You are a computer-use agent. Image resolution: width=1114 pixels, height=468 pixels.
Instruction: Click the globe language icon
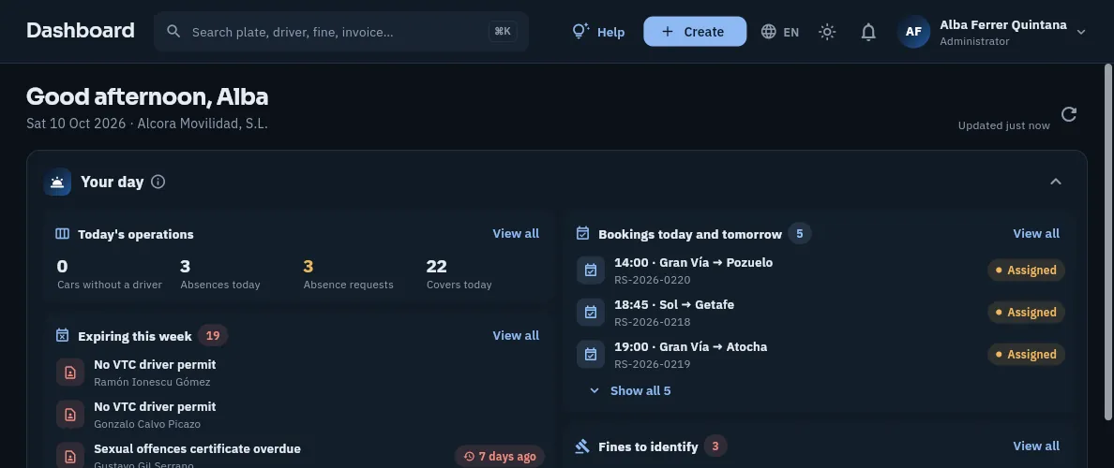coord(768,31)
